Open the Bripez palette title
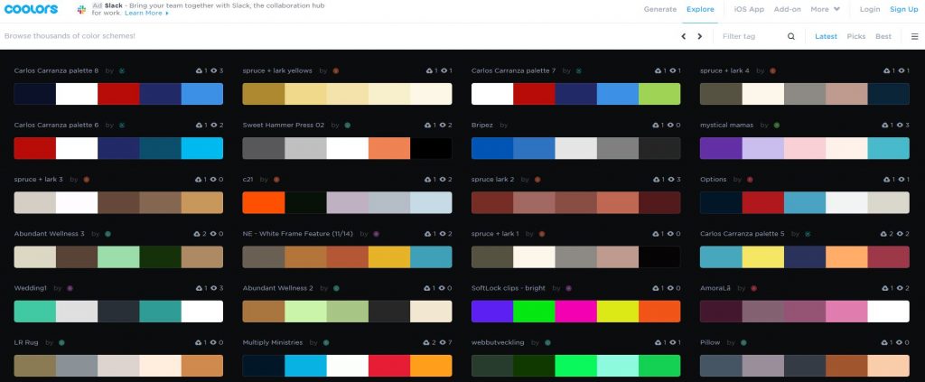Viewport: 925px width, 382px height. coord(482,125)
